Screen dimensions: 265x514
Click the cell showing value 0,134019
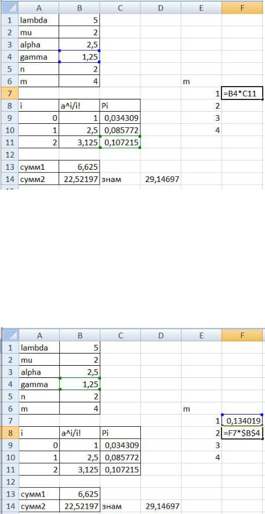click(242, 421)
